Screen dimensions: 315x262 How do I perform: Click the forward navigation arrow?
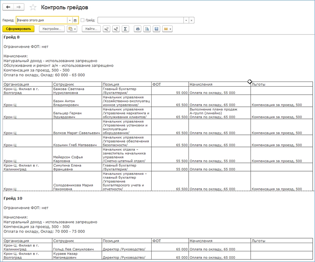click(x=19, y=7)
